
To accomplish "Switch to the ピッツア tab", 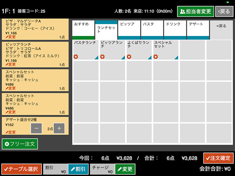I will [x=129, y=29].
